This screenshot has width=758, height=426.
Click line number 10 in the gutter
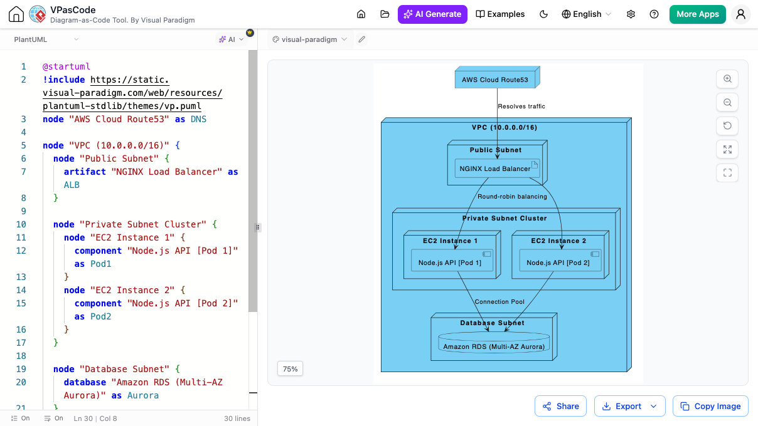tap(21, 224)
